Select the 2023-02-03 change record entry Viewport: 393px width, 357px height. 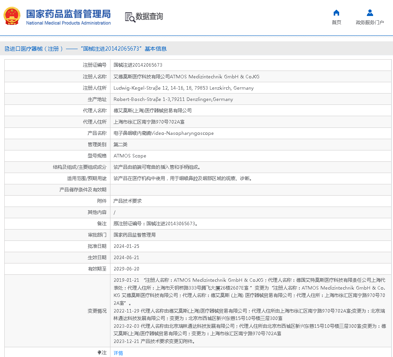tap(250, 330)
